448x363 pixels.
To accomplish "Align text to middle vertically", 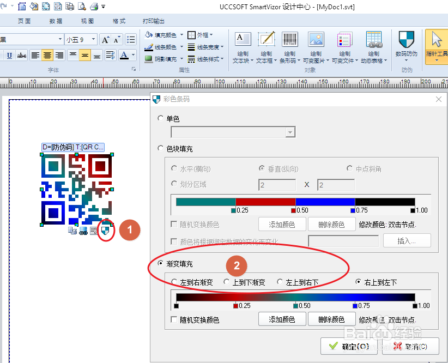I will tap(85, 55).
